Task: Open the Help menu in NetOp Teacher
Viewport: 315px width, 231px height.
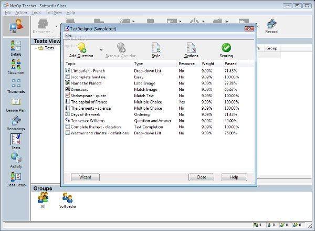Action: point(70,13)
